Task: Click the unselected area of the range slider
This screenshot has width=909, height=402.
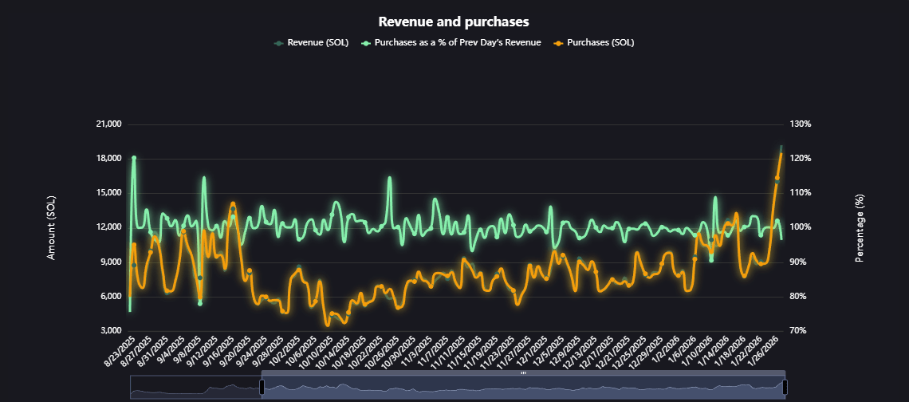Action: 195,388
